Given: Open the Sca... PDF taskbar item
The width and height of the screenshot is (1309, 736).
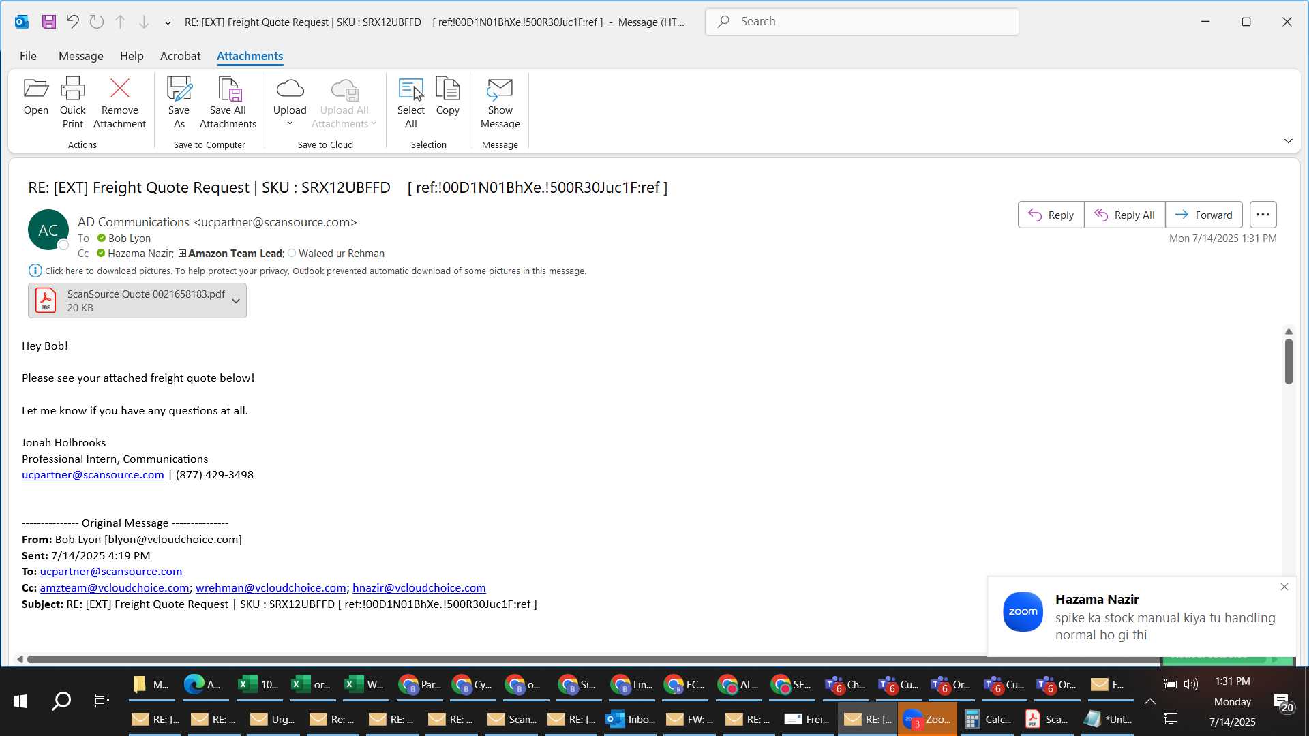Looking at the screenshot, I should (1047, 719).
